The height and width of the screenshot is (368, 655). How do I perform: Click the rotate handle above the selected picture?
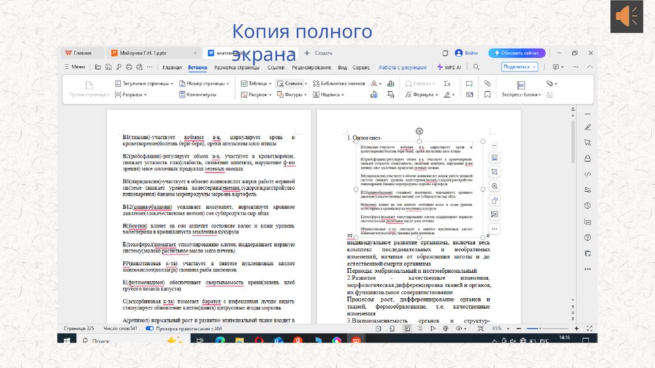(419, 131)
